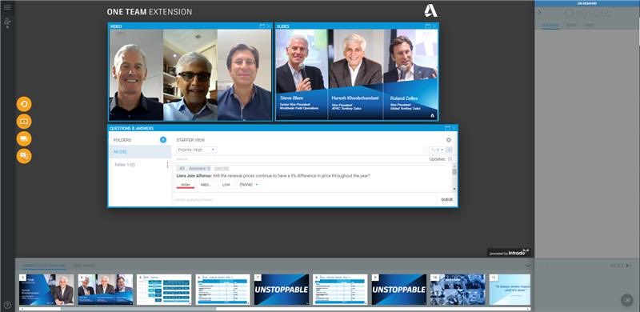Screen dimensions: 640x312
Task: Collapse the presentation timeline with chevron
Action: click(528, 266)
